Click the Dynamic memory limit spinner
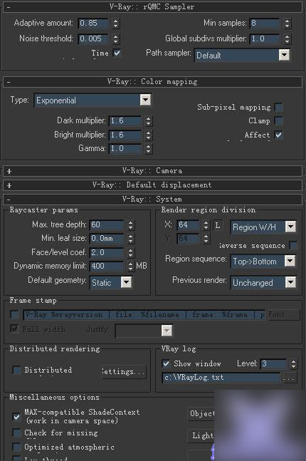Image resolution: width=306 pixels, height=461 pixels. pos(131,266)
